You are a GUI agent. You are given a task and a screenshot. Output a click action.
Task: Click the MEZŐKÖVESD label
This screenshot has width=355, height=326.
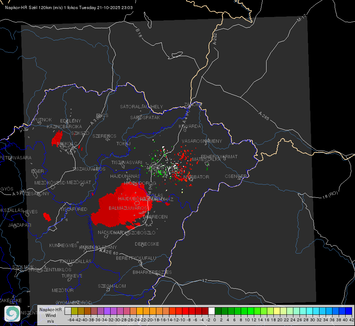[x=50, y=183]
